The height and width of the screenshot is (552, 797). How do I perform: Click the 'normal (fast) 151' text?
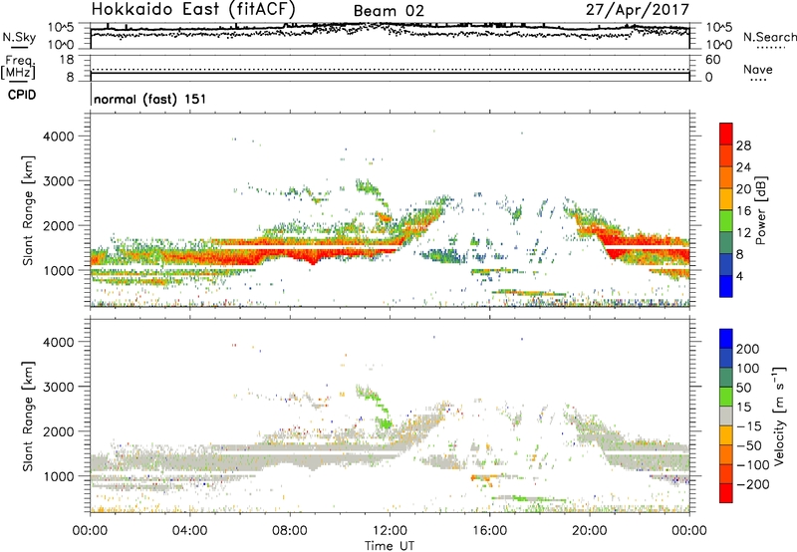[x=150, y=99]
